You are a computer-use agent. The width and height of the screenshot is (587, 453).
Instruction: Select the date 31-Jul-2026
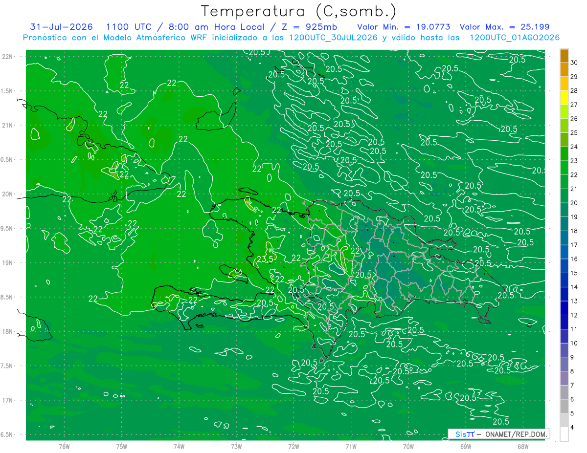pos(61,27)
